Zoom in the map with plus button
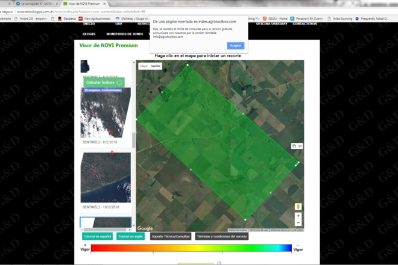 tap(298, 216)
